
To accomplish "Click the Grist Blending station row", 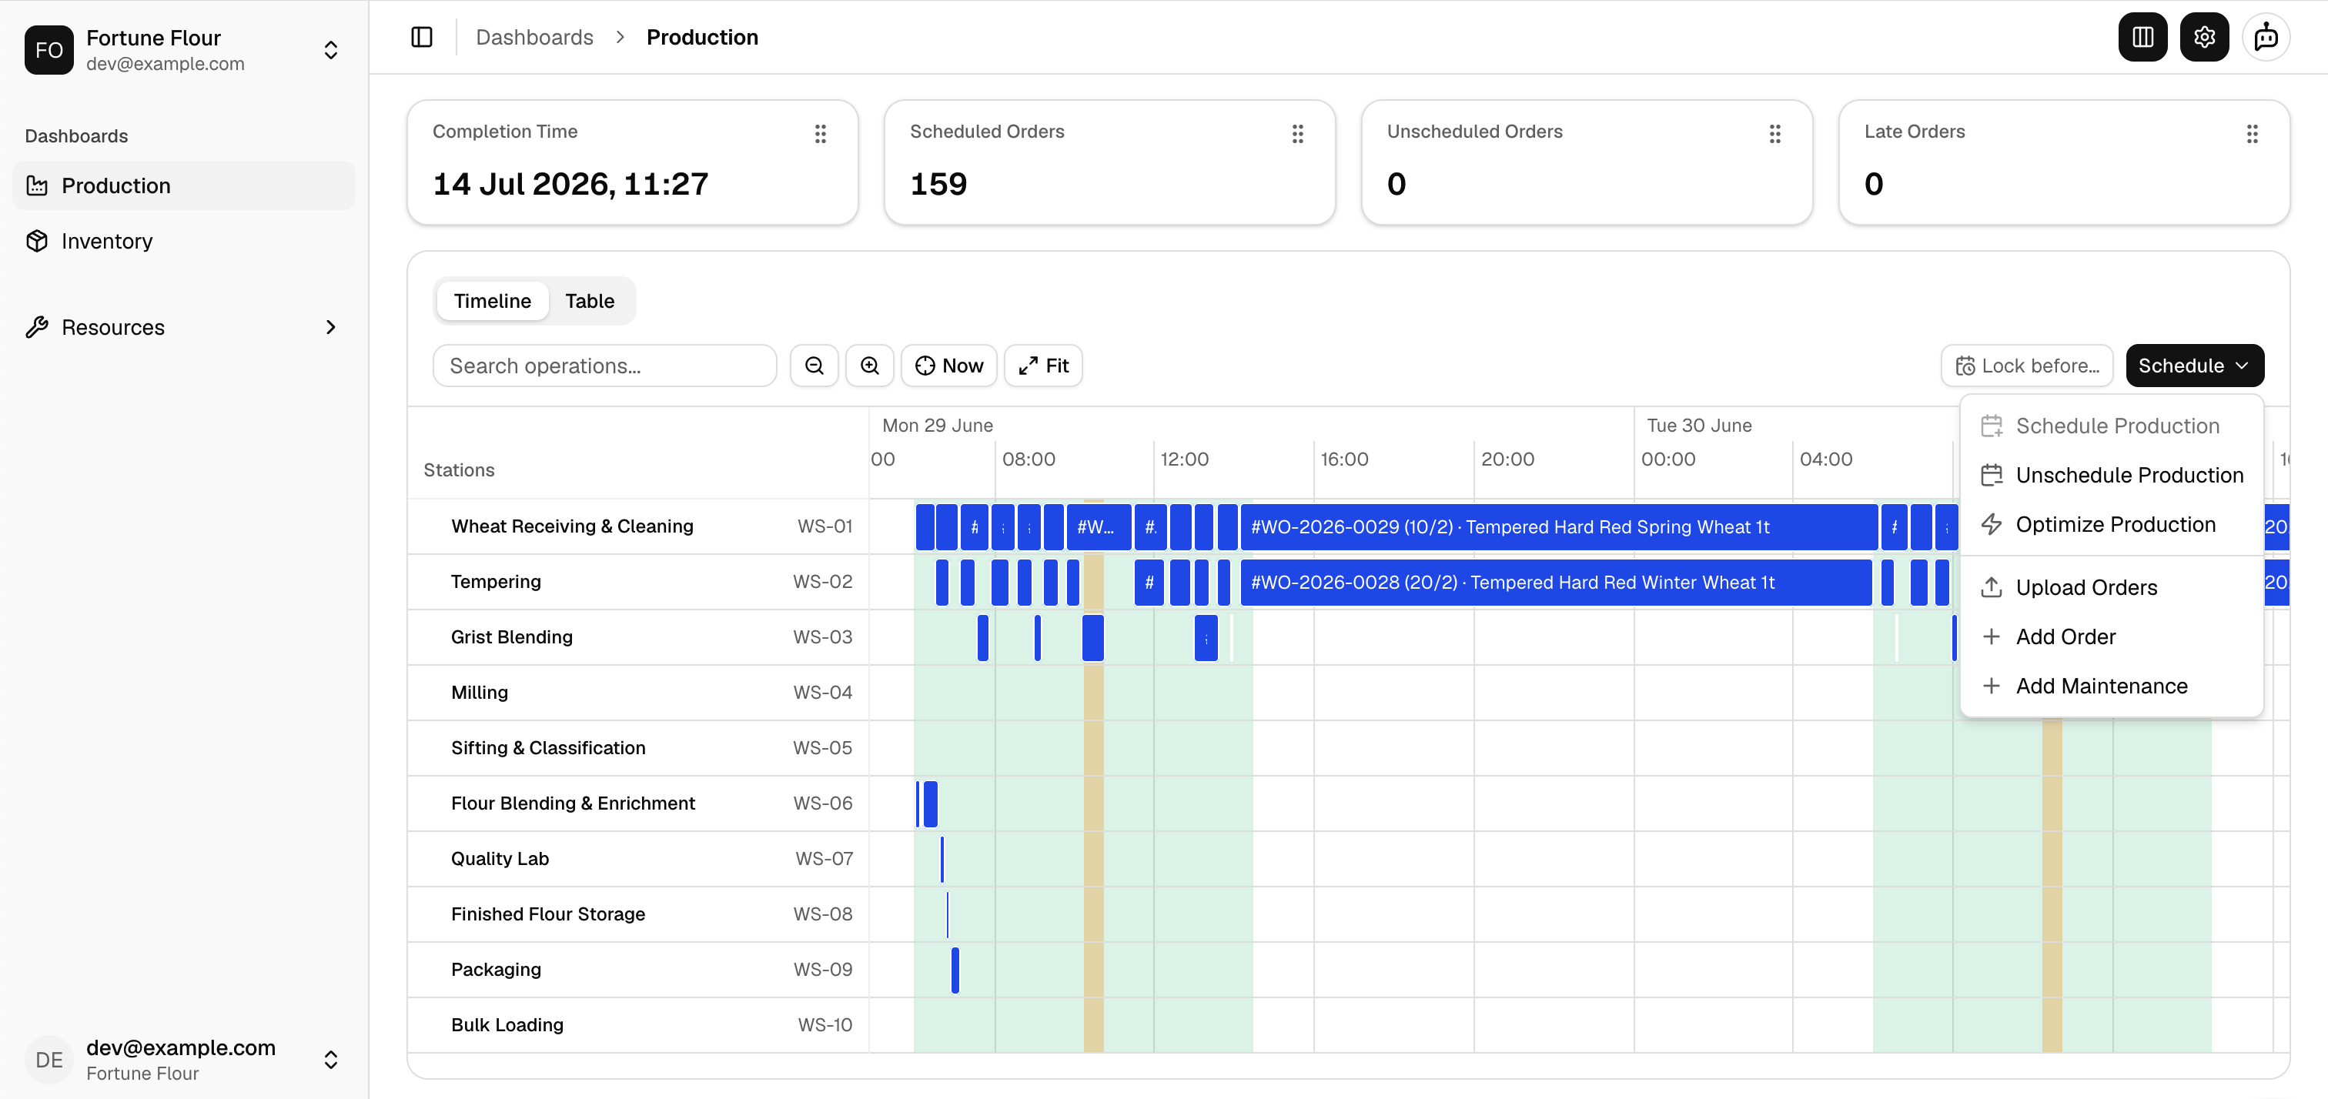I will point(638,637).
